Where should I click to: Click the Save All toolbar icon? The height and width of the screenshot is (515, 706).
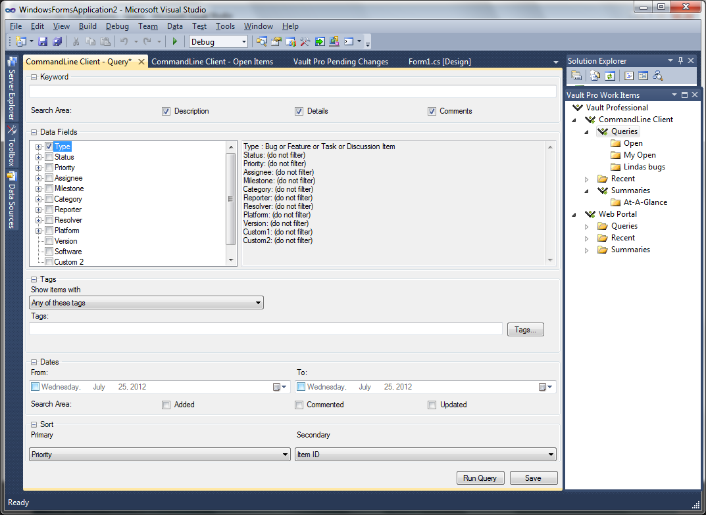tap(57, 41)
